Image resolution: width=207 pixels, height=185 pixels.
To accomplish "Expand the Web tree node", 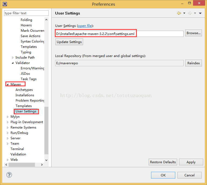I will (8, 160).
